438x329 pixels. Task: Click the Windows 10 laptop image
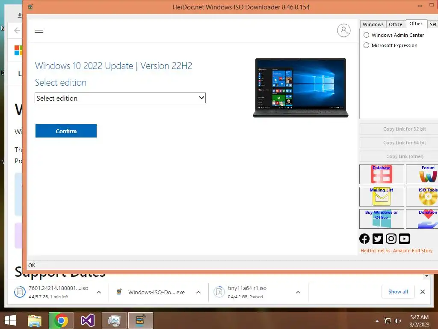point(301,88)
